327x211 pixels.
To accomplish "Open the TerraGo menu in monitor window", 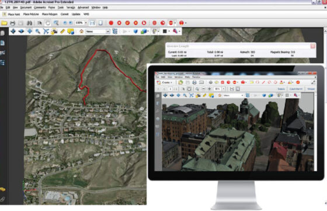I will pos(196,77).
